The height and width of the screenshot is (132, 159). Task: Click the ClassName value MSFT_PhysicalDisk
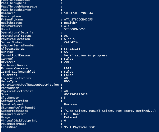click(79, 127)
